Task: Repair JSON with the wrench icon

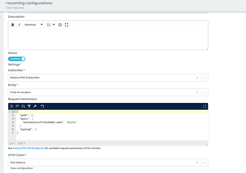Action: tap(35, 106)
